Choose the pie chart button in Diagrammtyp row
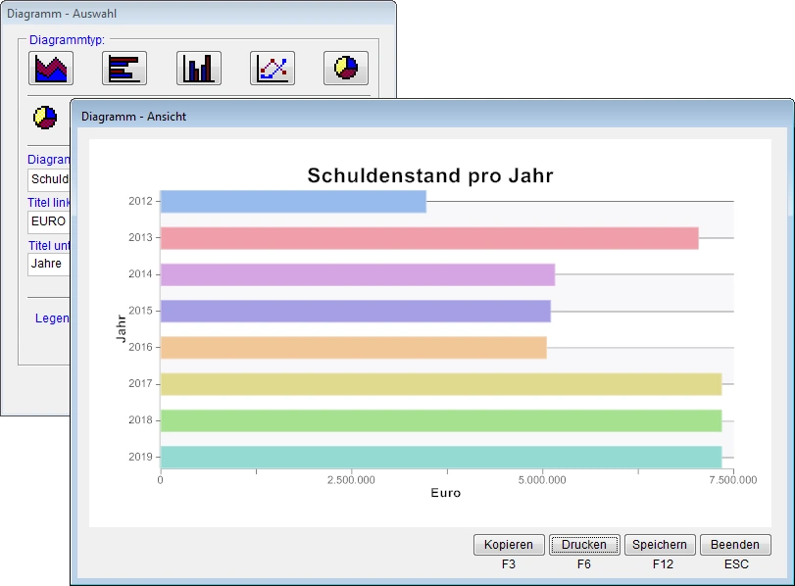This screenshot has width=795, height=586. (x=346, y=69)
